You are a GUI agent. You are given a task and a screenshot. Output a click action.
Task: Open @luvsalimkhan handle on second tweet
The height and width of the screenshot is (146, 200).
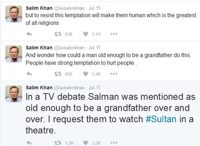pyautogui.click(x=69, y=48)
